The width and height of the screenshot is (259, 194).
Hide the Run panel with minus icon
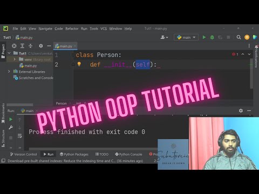coord(249,110)
